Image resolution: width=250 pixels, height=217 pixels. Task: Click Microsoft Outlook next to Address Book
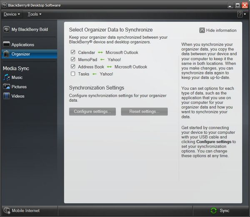click(131, 67)
